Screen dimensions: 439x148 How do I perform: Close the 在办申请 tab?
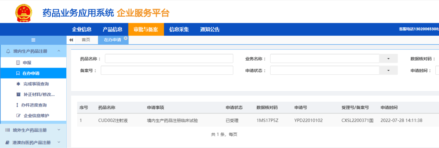(126, 38)
